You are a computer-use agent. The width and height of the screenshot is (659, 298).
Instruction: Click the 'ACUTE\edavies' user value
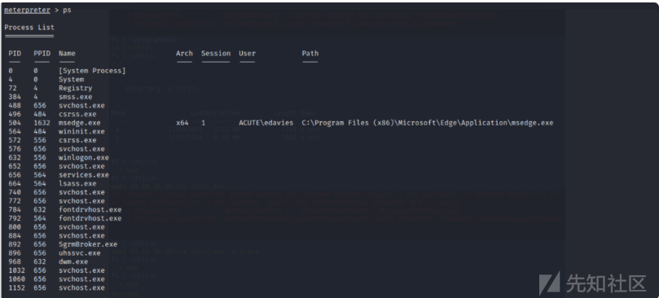point(266,123)
